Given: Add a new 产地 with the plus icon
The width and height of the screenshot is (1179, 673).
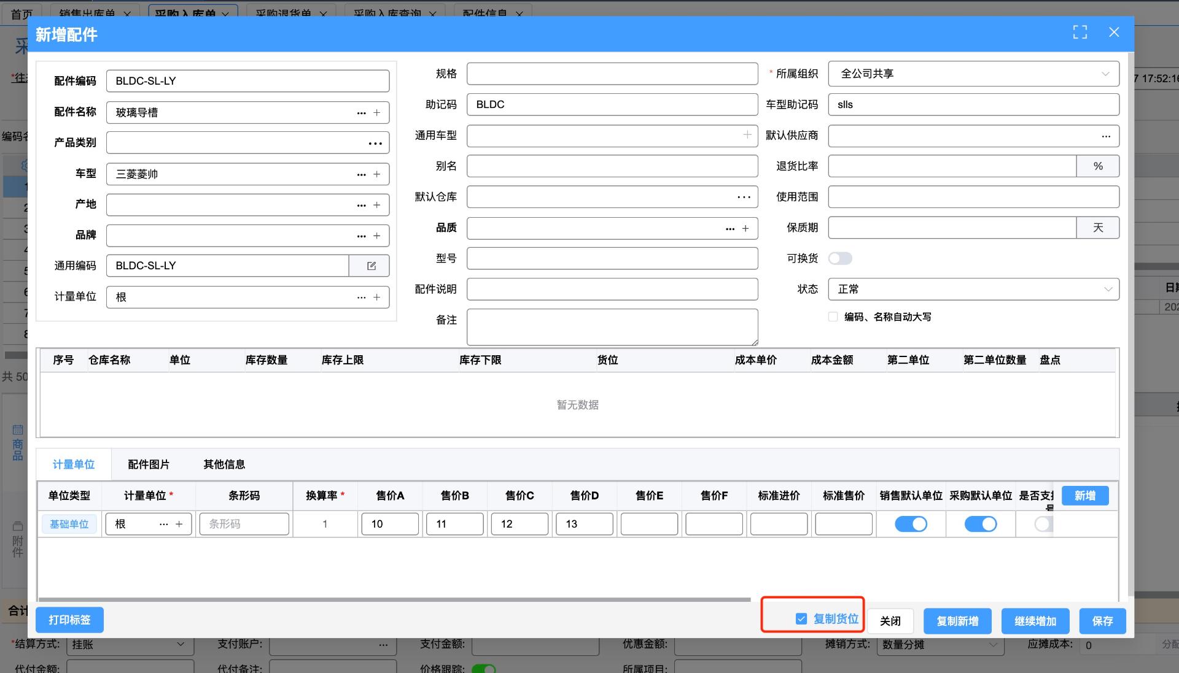Looking at the screenshot, I should (377, 205).
